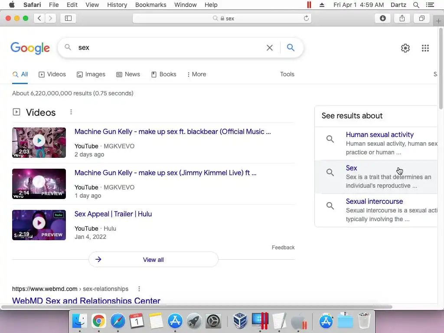Click the vertical page scrollbar
The width and height of the screenshot is (444, 333).
[x=441, y=68]
